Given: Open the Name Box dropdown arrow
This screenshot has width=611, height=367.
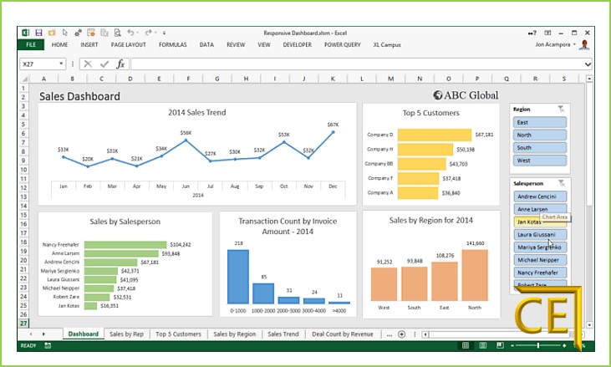Looking at the screenshot, I should (x=61, y=64).
